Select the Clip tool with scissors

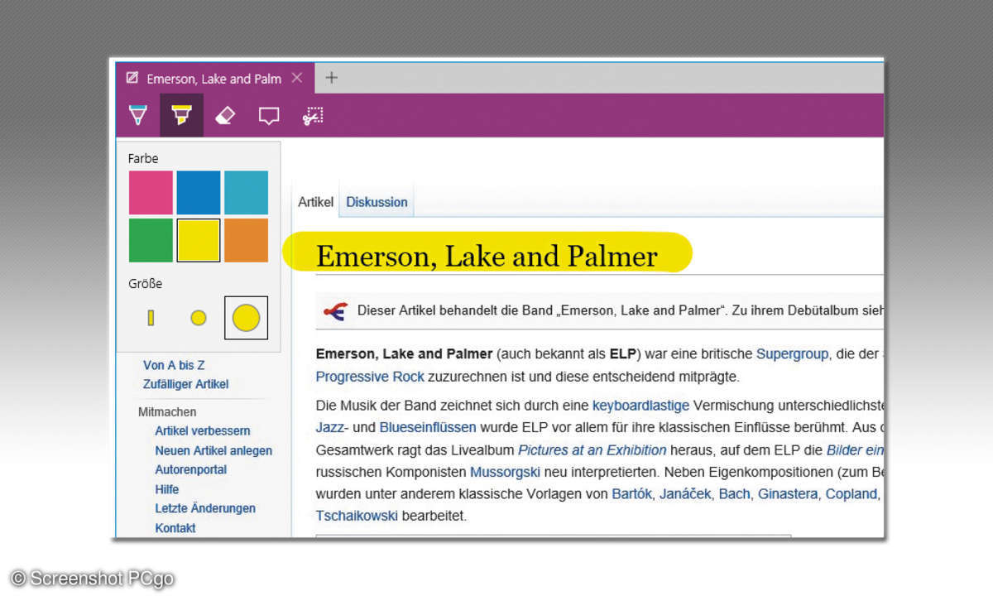312,116
